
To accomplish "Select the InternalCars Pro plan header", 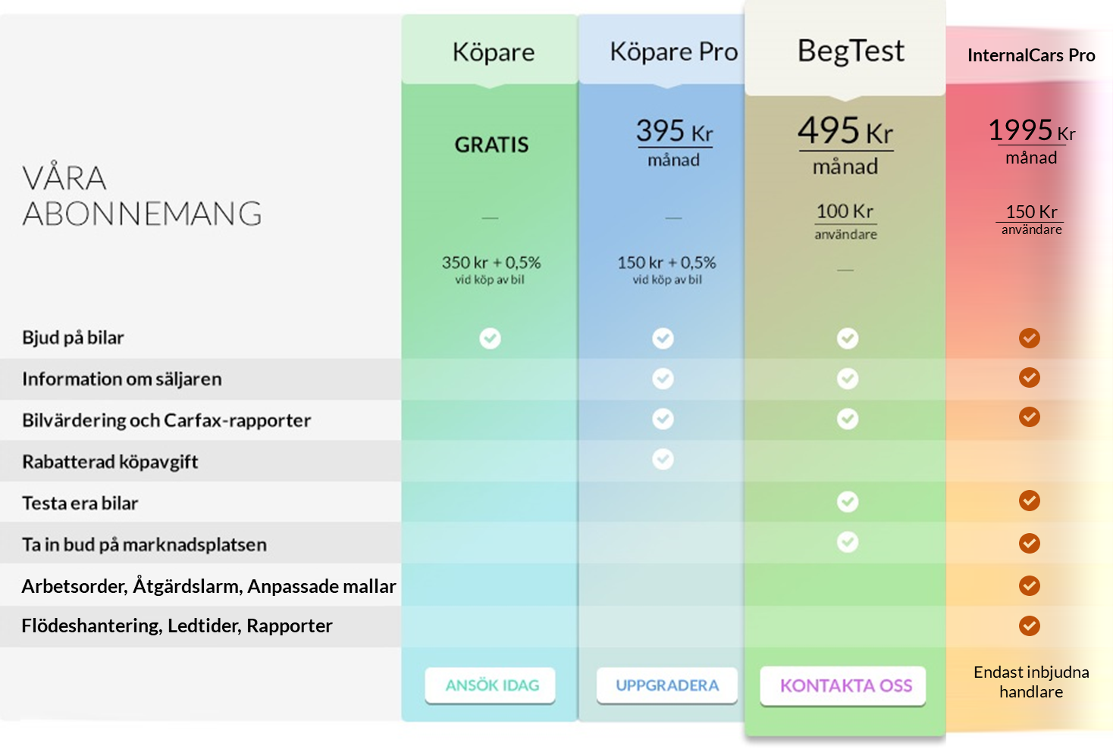I will [1031, 55].
